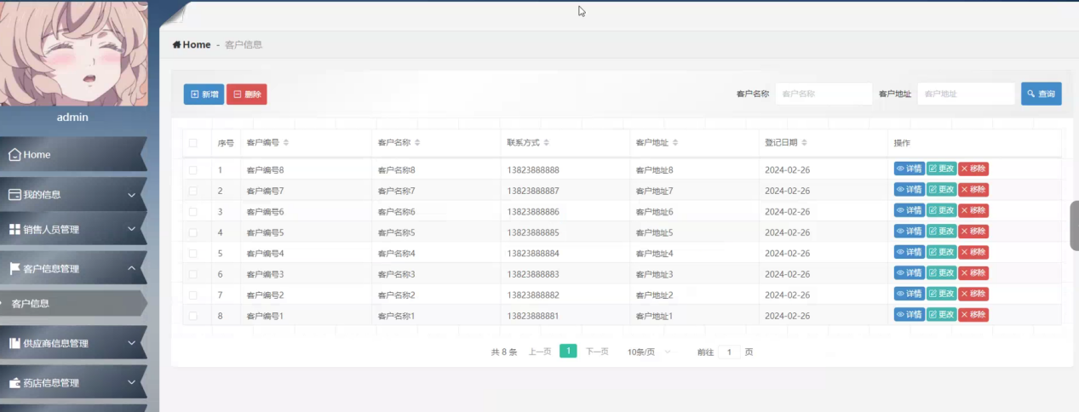Open the 药店信息管理 sidebar menu

click(x=73, y=383)
